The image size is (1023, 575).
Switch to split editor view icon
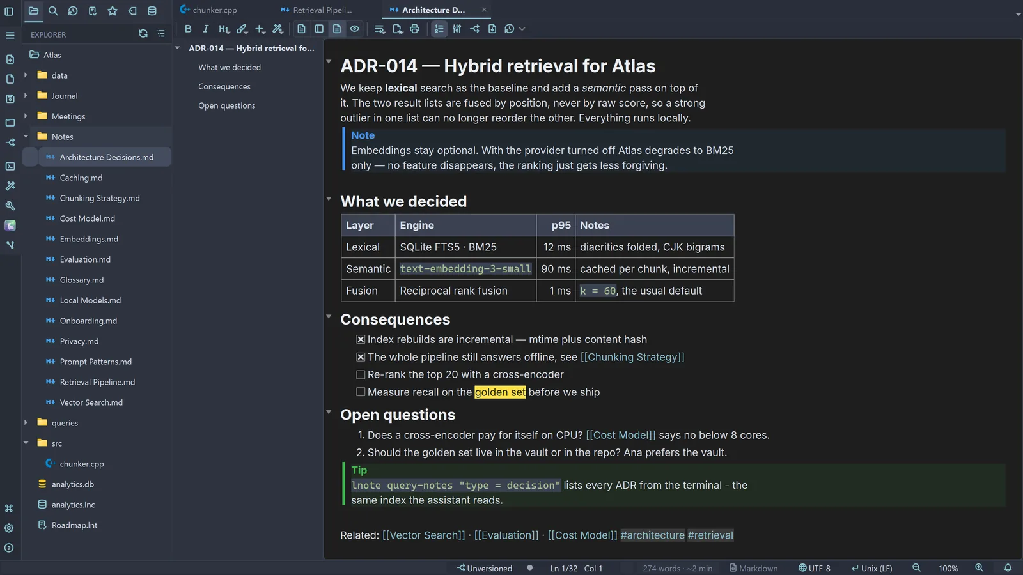(x=319, y=29)
